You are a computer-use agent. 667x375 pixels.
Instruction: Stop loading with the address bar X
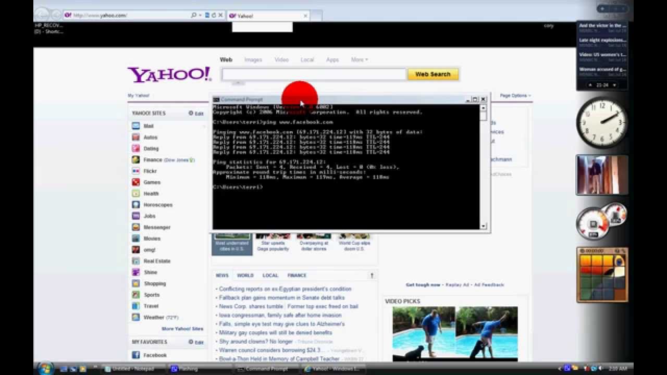[x=220, y=15]
